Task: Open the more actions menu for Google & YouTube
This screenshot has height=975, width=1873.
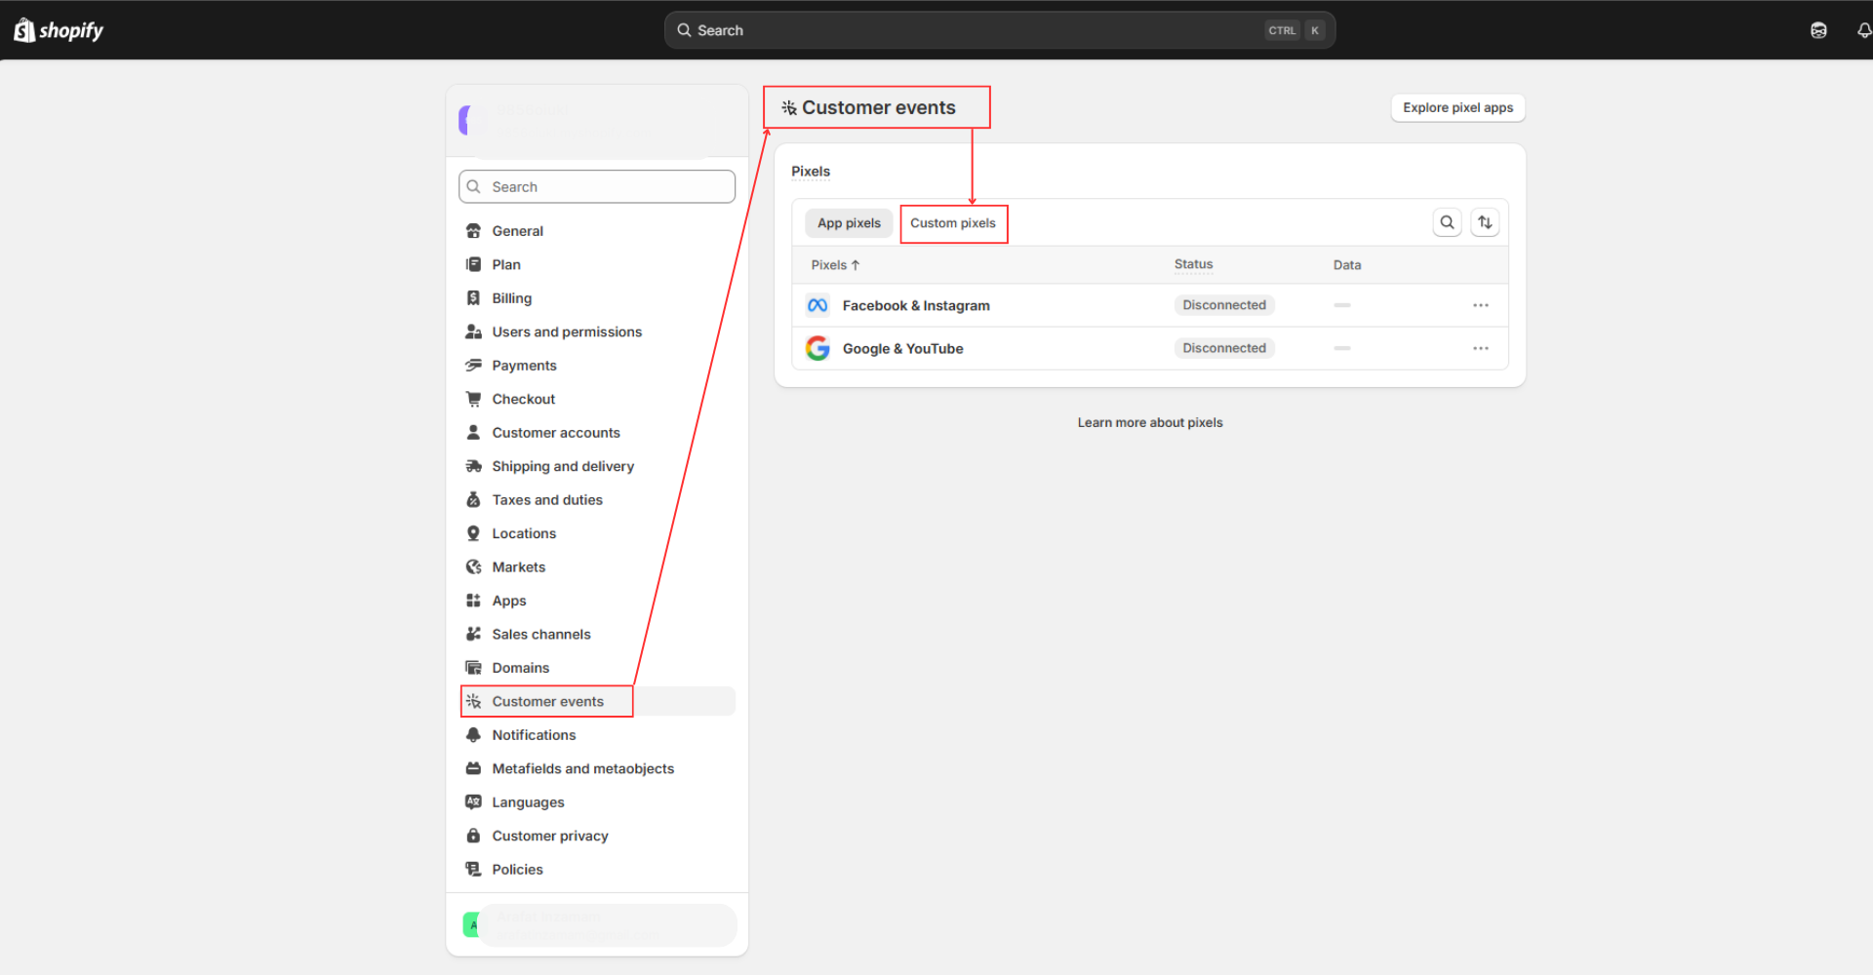Action: click(x=1481, y=348)
